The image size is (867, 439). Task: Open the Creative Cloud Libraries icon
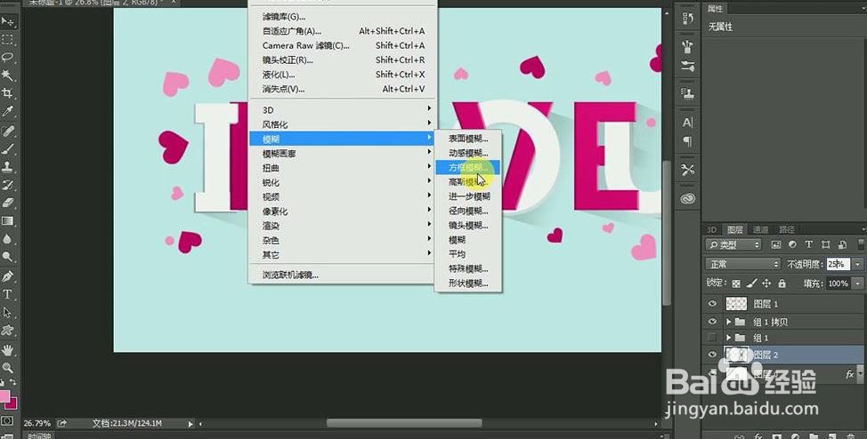click(688, 198)
